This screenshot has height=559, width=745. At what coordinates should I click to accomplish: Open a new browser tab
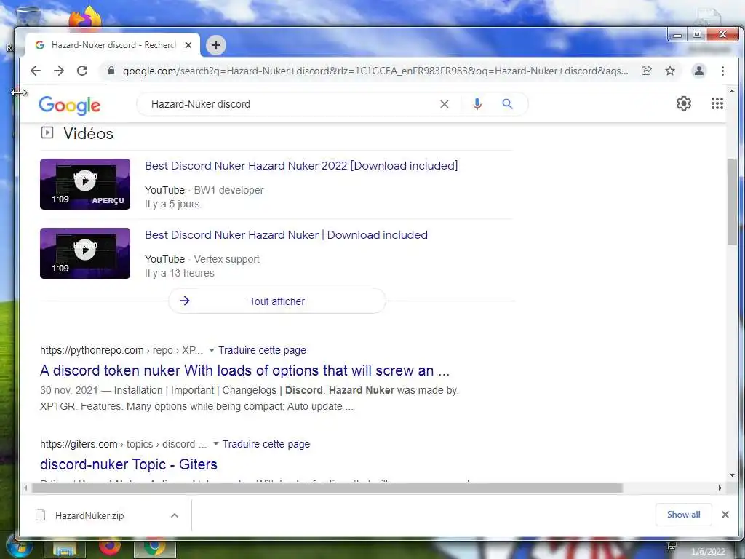click(x=215, y=45)
